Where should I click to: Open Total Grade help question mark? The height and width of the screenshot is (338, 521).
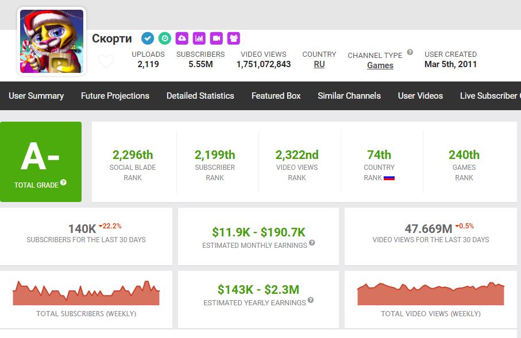coord(63,182)
